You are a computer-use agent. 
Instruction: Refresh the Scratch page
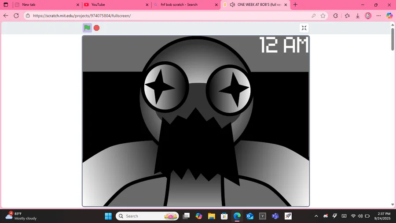pos(16,16)
